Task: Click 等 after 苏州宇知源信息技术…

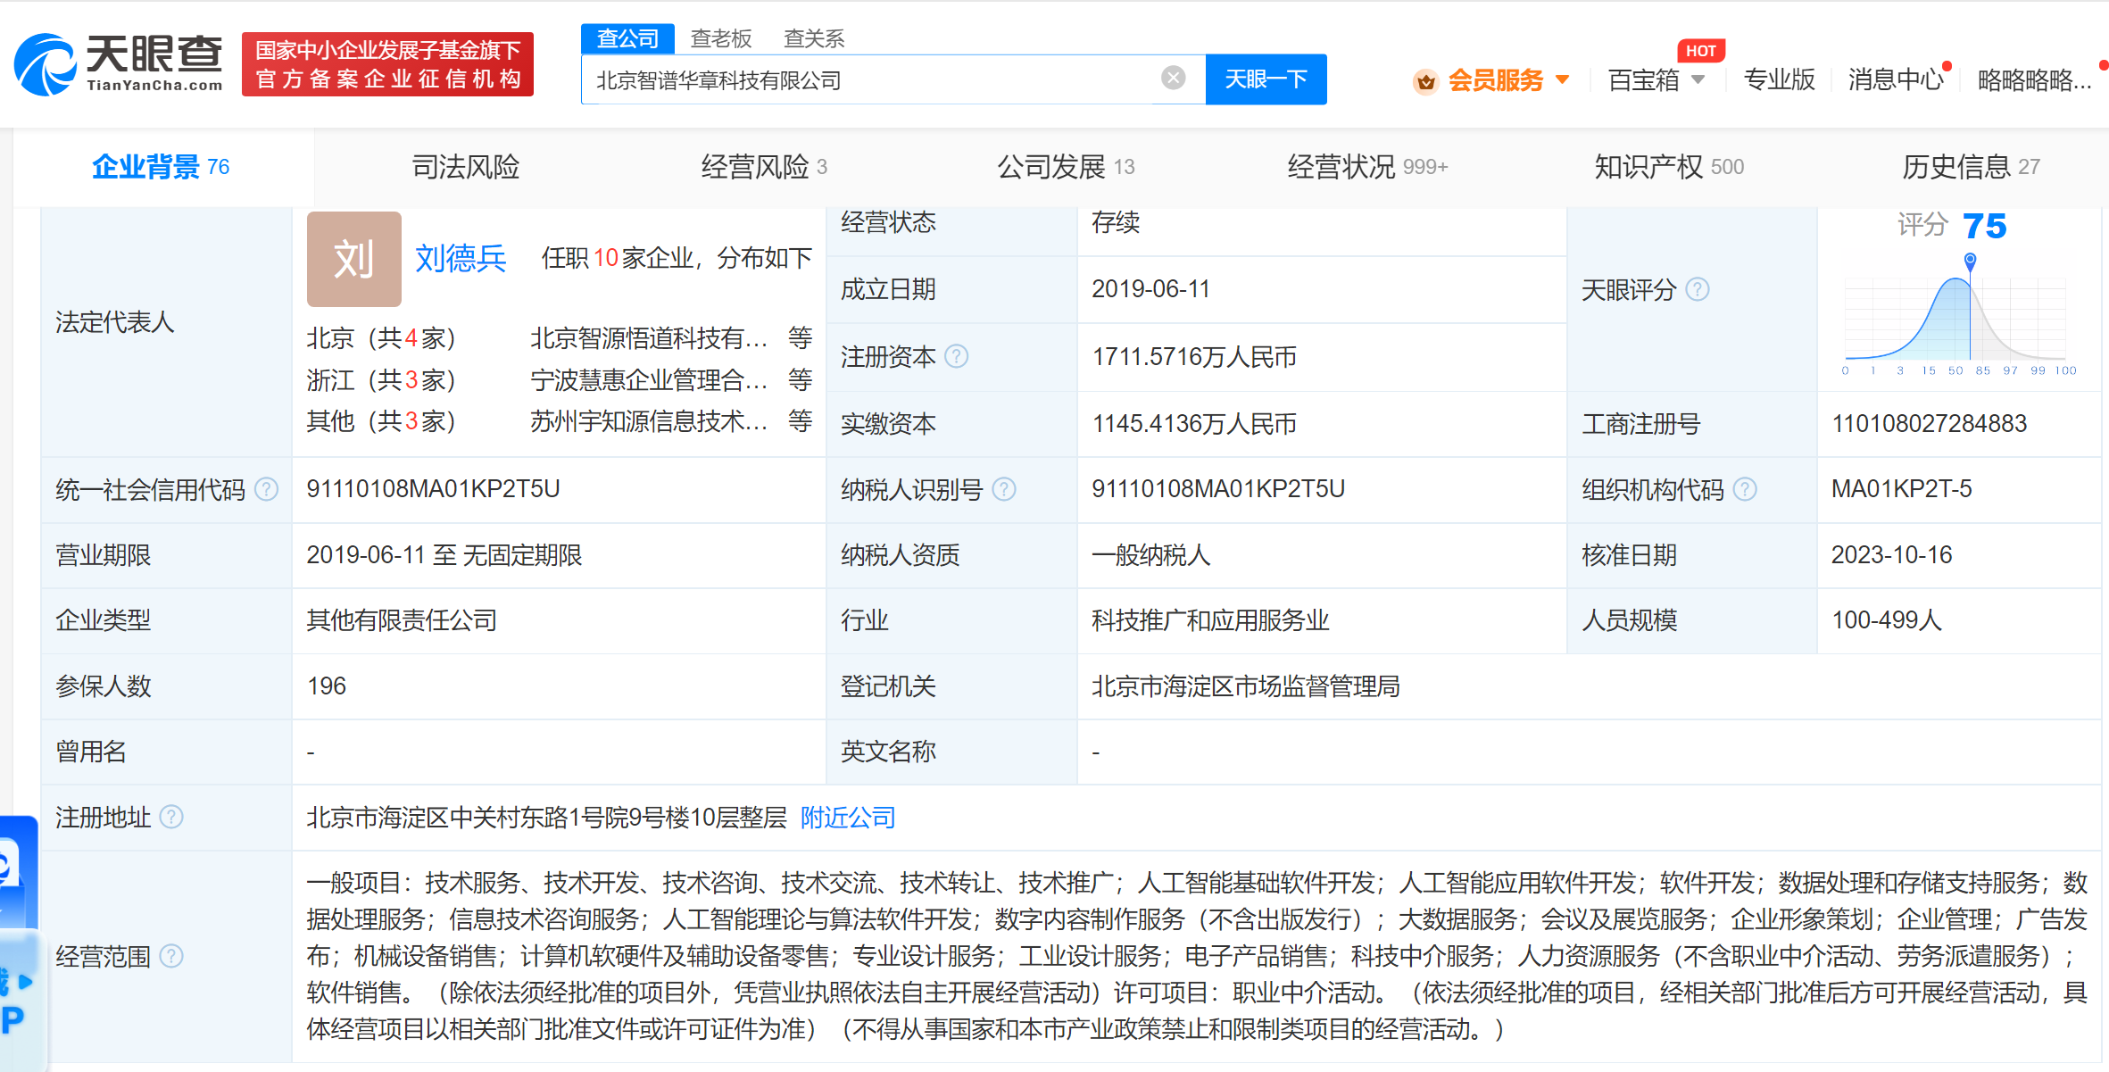Action: [x=800, y=421]
